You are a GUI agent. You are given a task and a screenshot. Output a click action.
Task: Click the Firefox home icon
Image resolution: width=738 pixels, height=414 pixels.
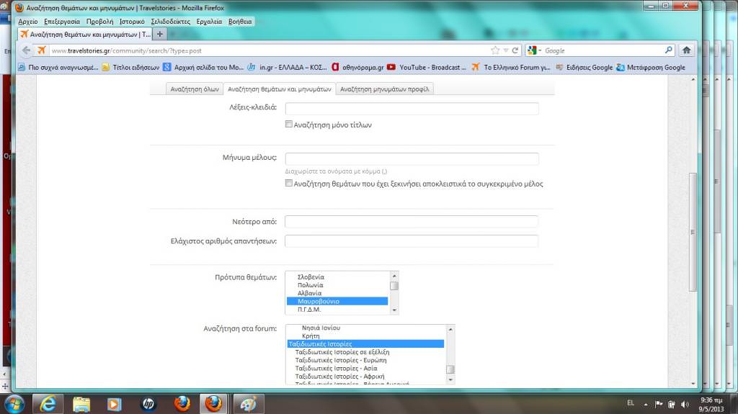click(x=686, y=50)
